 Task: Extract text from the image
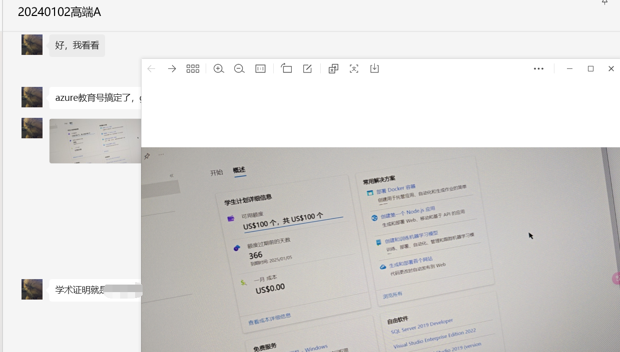[354, 69]
